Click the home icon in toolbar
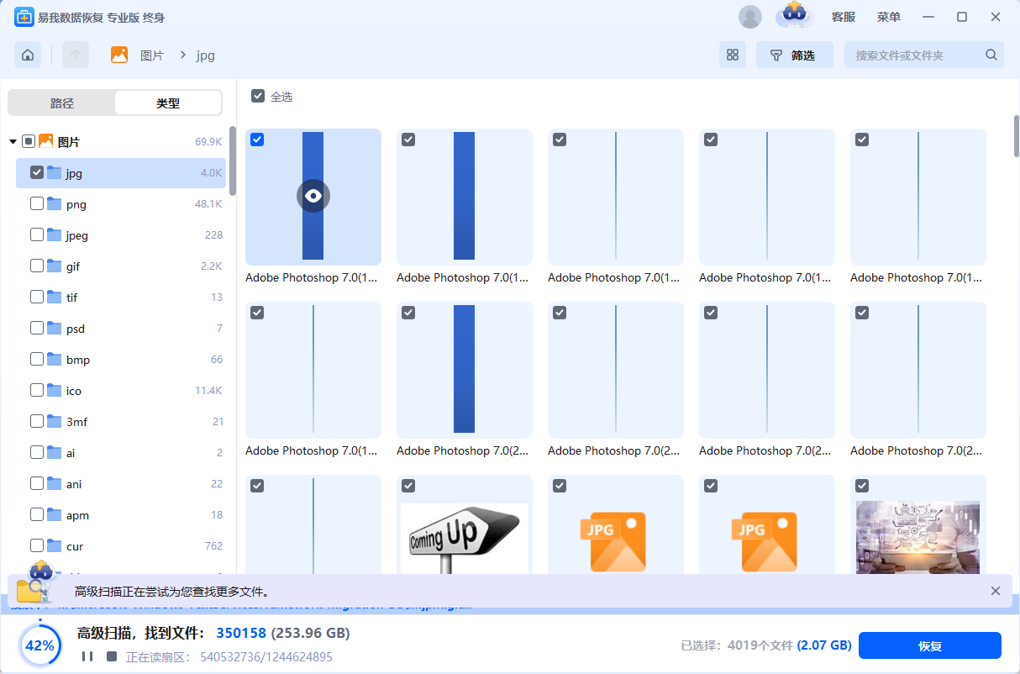 point(28,55)
